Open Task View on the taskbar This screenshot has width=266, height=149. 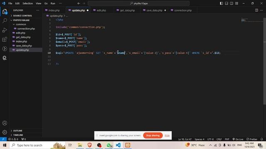(70, 145)
